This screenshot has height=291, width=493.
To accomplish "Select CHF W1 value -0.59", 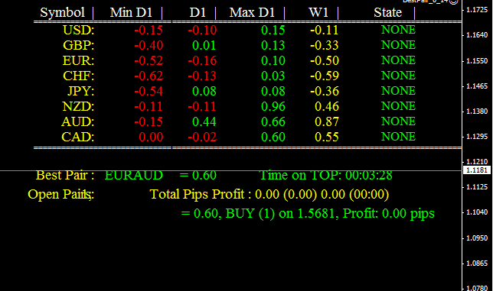I will pos(325,76).
